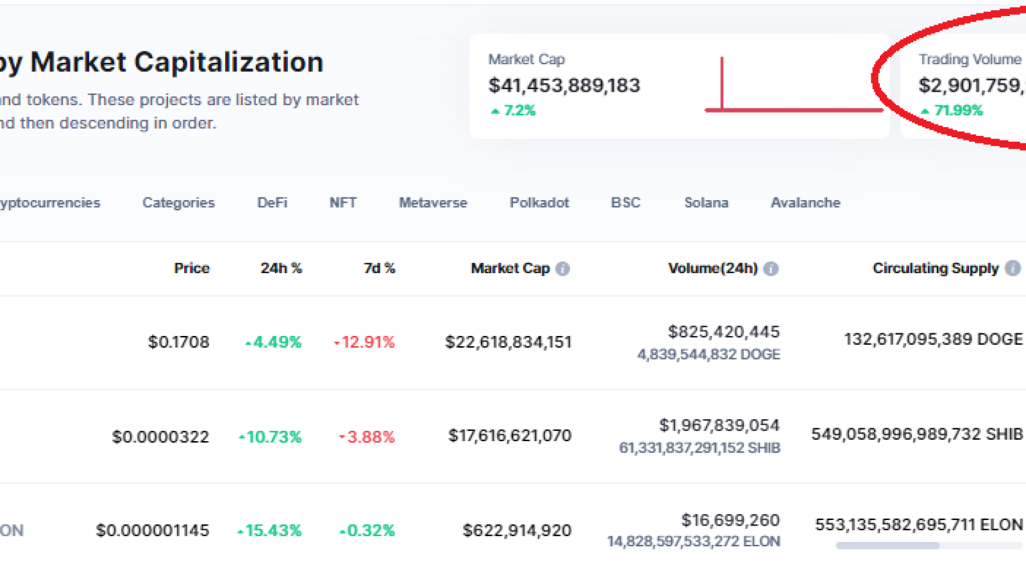Screen dimensions: 1026x577
Task: Open Market Cap column info icon
Action: (562, 269)
